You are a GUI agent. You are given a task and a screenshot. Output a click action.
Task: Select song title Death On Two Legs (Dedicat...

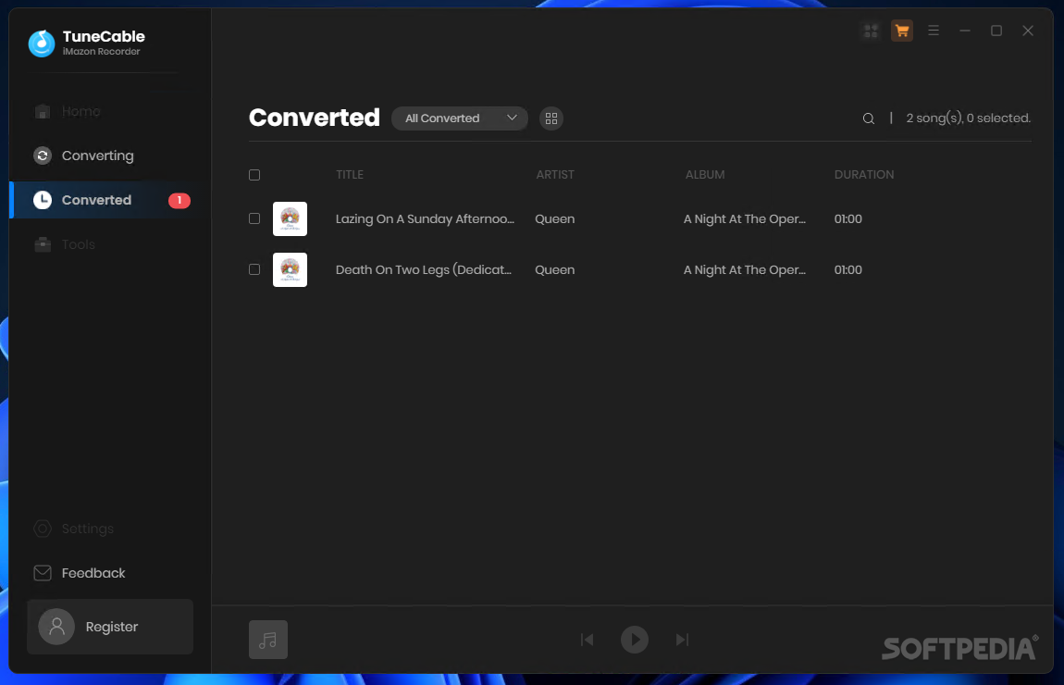click(x=424, y=269)
